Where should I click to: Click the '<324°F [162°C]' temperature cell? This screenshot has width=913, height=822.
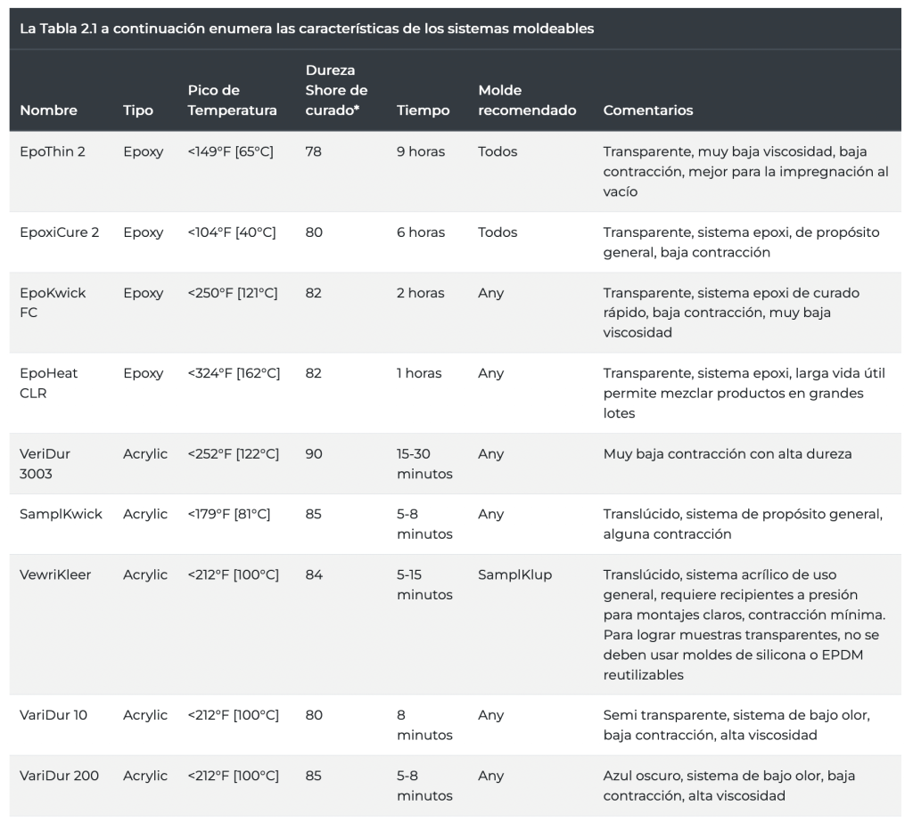coord(234,373)
